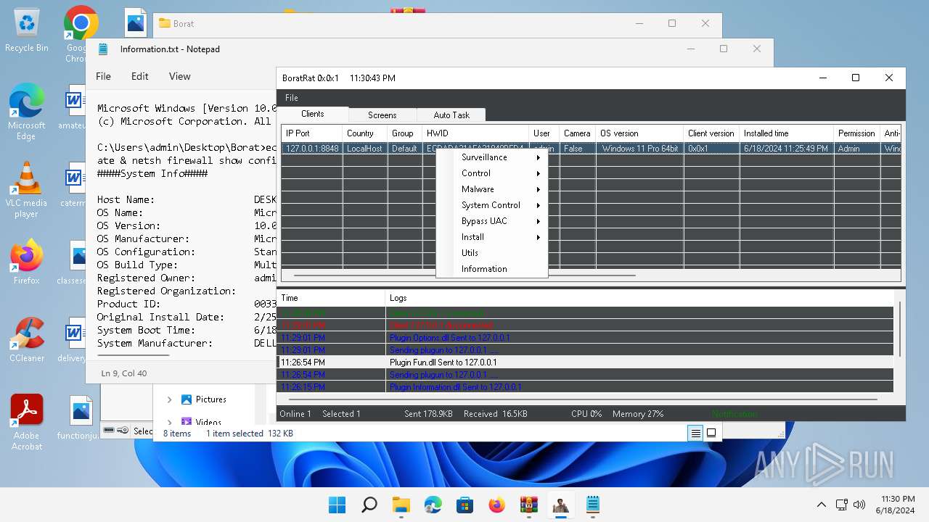Screen dimensions: 929x522
Task: Open Notepad File menu
Action: pyautogui.click(x=104, y=76)
